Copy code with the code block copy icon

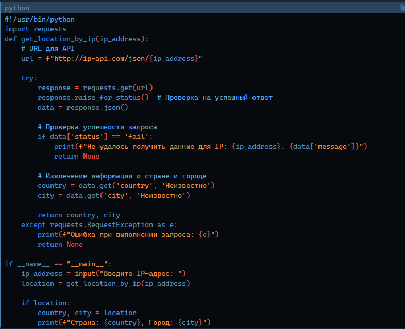pyautogui.click(x=402, y=8)
